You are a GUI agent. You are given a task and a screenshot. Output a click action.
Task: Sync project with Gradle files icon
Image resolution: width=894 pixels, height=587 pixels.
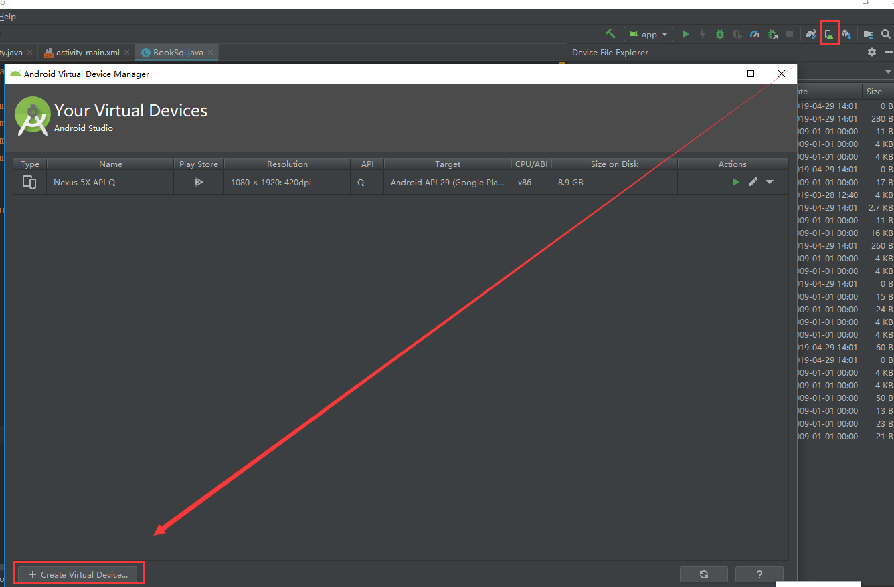click(812, 34)
